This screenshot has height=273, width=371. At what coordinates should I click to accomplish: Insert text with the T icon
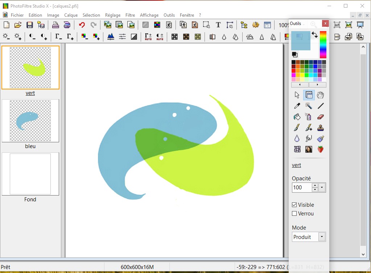[218, 25]
